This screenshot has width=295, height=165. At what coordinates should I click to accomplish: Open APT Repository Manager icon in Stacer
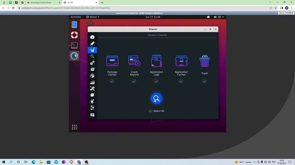click(92, 95)
